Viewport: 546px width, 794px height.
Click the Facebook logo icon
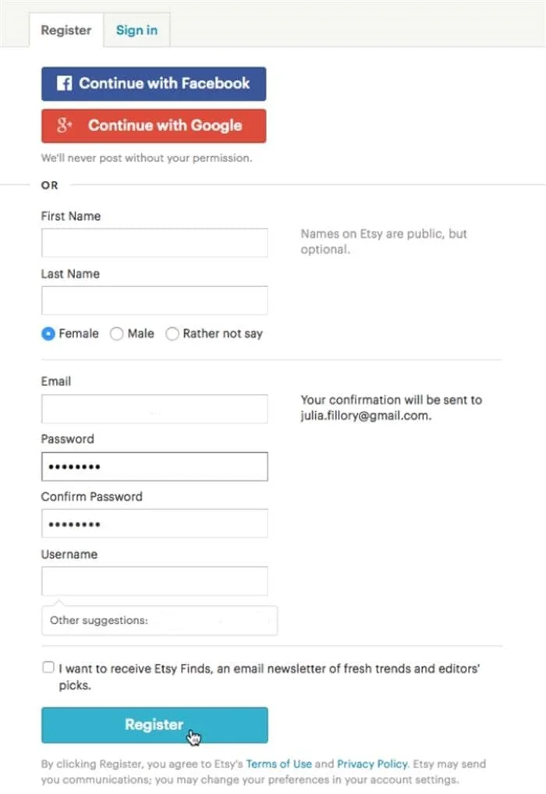[64, 83]
